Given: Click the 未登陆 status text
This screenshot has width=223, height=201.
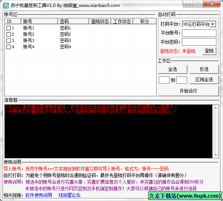Looking at the screenshot, I should [189, 51].
